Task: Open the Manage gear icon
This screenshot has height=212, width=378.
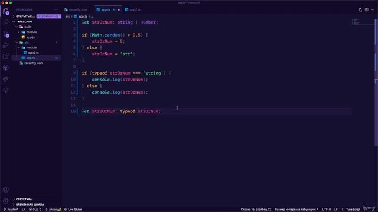Action: click(x=6, y=201)
